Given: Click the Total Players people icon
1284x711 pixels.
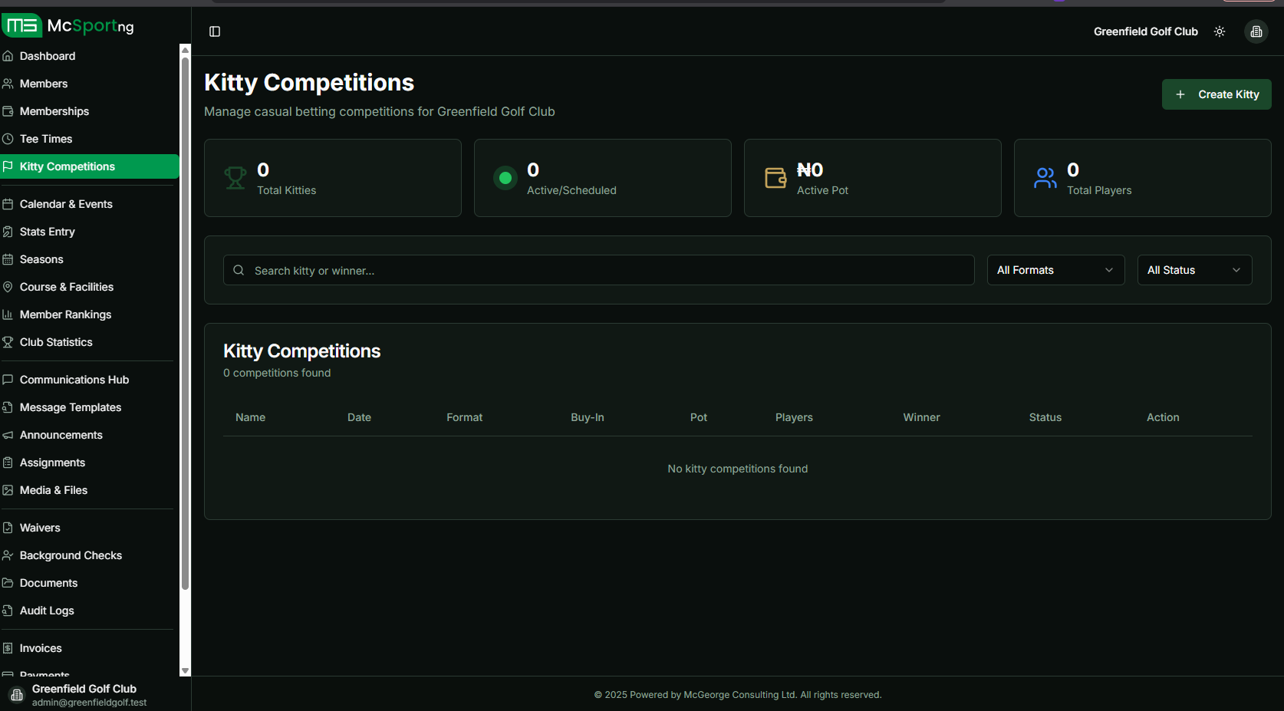Looking at the screenshot, I should click(1045, 178).
